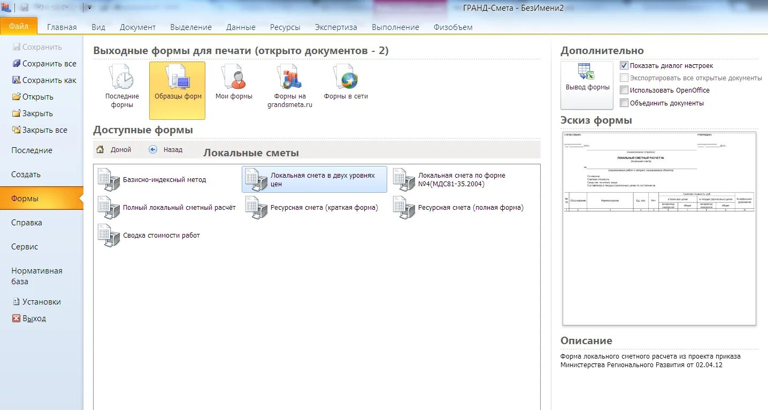Open the Данные ribbon tab

(241, 27)
